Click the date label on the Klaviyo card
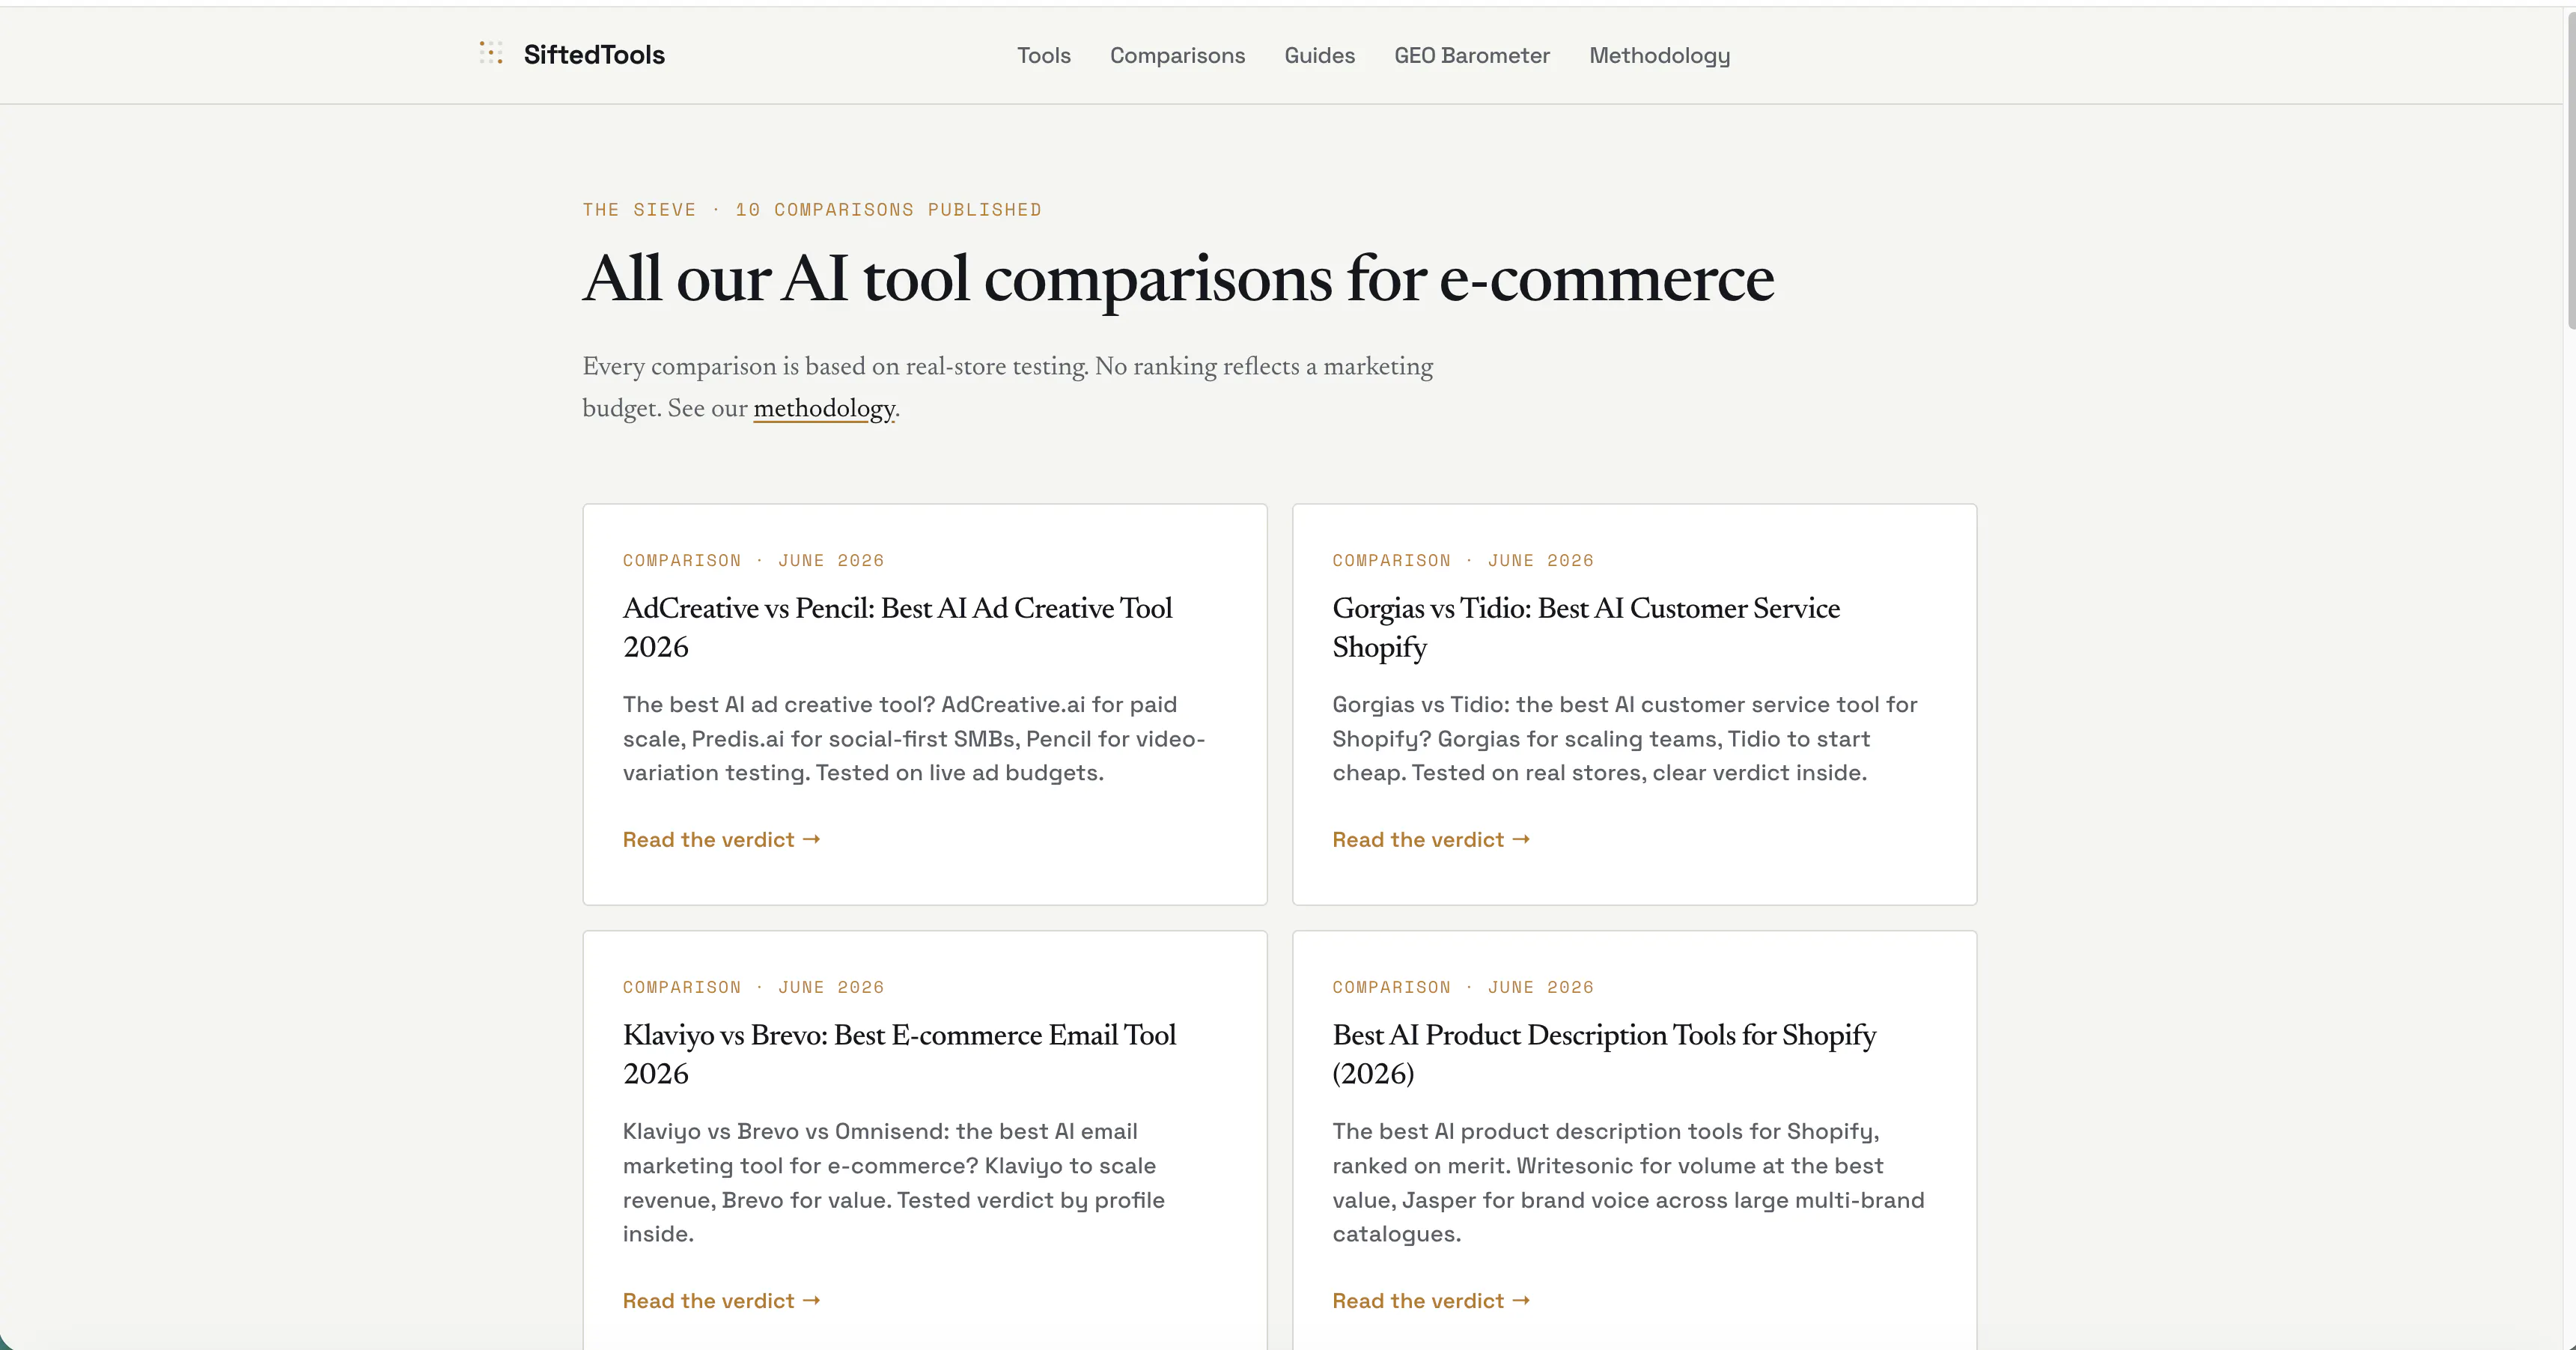This screenshot has height=1350, width=2576. 753,988
